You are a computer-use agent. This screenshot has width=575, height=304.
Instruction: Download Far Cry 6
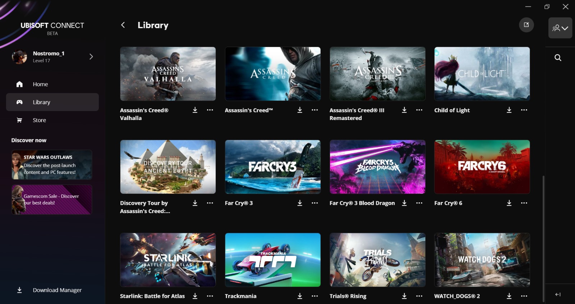(x=509, y=203)
